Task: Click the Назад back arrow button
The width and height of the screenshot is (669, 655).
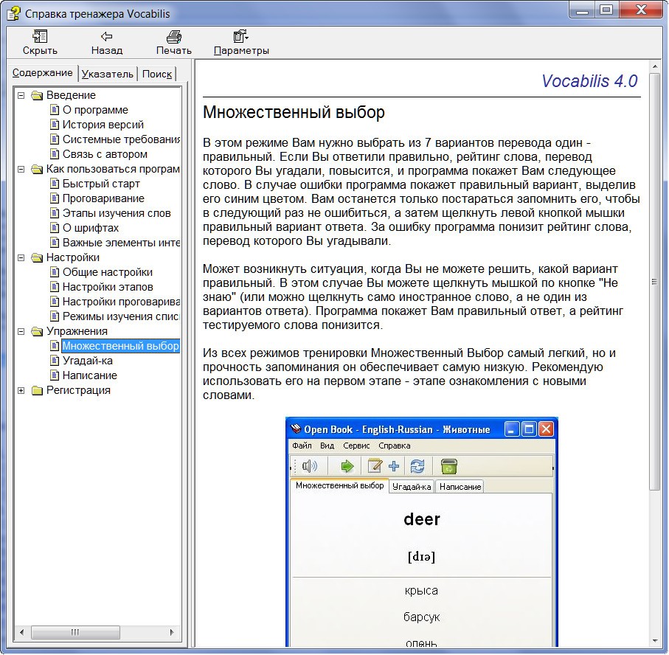Action: (x=107, y=43)
